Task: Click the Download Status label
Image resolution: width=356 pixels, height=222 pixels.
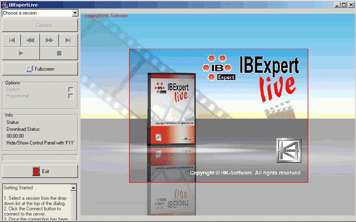Action: pyautogui.click(x=23, y=129)
